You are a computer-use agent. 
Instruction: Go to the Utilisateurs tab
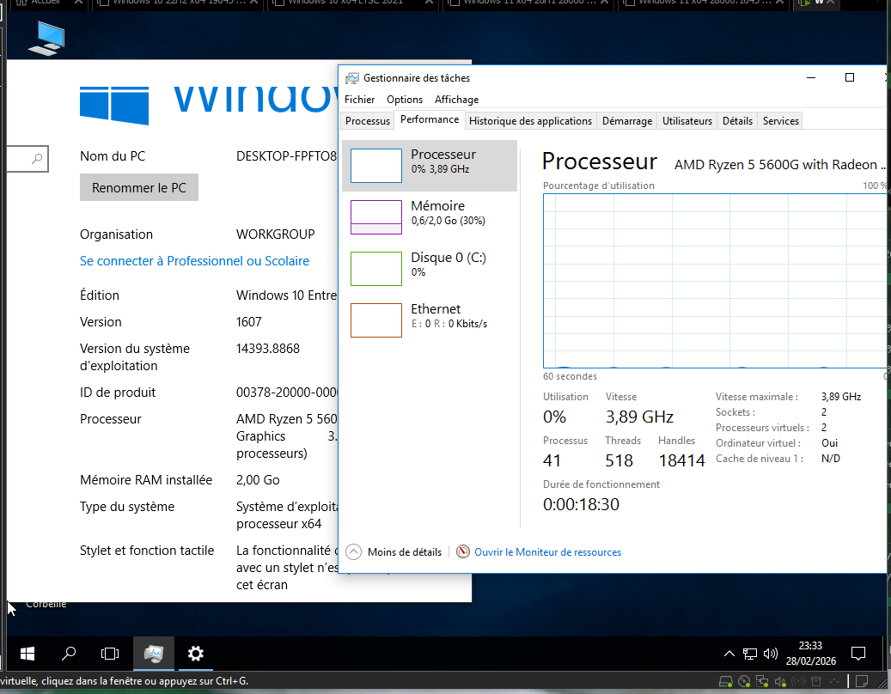(687, 121)
